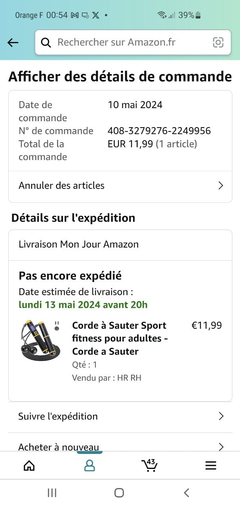The width and height of the screenshot is (240, 507).
Task: Open camera scan in search bar
Action: pos(218,42)
